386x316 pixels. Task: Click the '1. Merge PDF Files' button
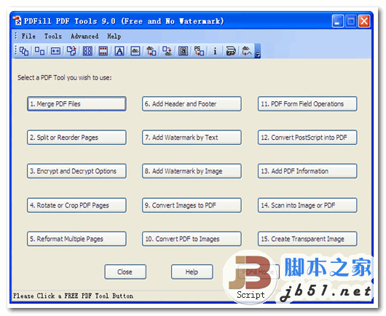click(76, 104)
